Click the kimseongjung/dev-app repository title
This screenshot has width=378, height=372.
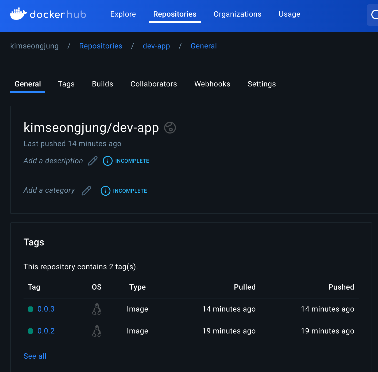click(91, 128)
